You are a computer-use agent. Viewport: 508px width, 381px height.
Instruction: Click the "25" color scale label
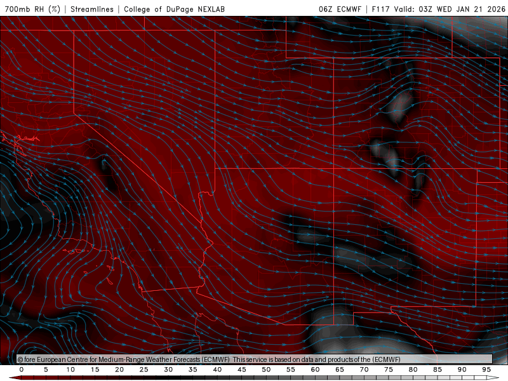pos(144,370)
